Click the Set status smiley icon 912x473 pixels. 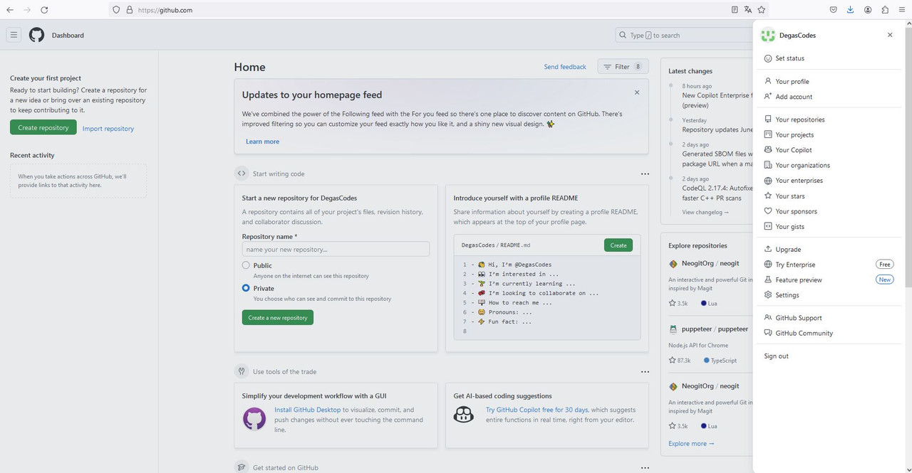[x=768, y=58]
